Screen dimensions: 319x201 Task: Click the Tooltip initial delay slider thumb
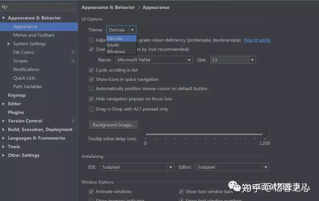[265, 134]
